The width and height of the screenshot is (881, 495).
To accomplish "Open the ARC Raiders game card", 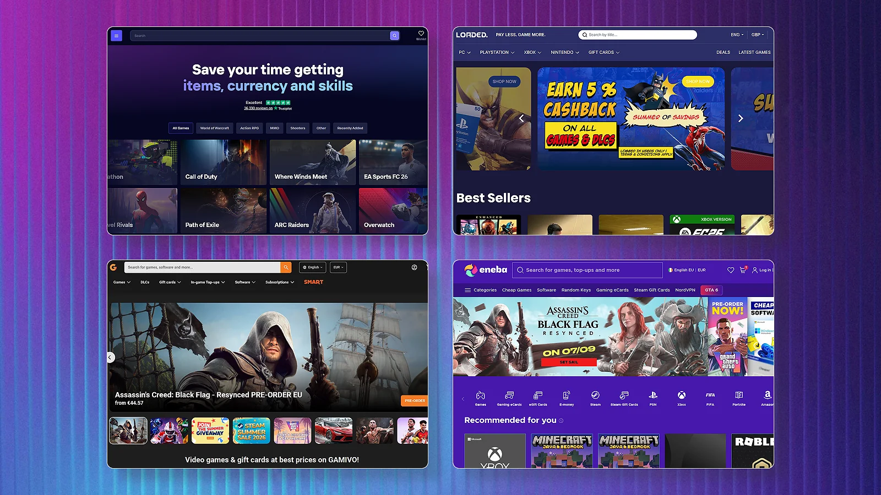I will pyautogui.click(x=313, y=211).
